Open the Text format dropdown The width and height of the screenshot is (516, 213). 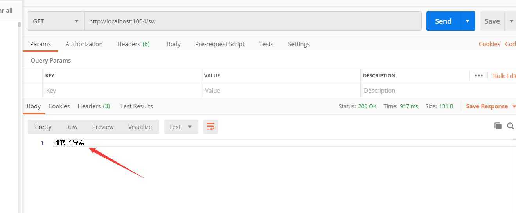coord(181,127)
